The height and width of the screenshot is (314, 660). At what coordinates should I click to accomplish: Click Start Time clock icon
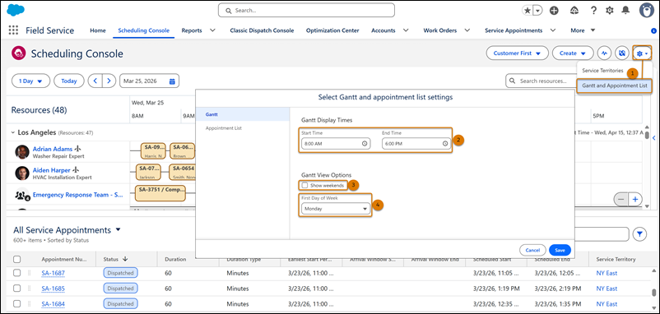click(365, 143)
